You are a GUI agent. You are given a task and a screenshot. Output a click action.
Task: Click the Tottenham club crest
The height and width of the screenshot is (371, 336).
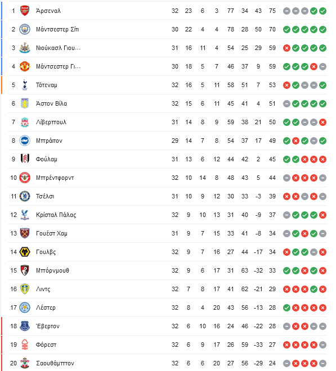coord(25,85)
